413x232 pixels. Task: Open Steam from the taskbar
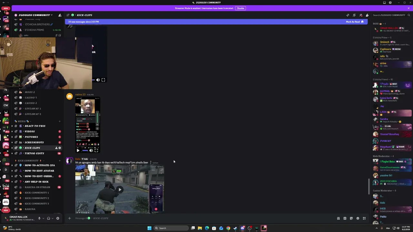click(235, 228)
